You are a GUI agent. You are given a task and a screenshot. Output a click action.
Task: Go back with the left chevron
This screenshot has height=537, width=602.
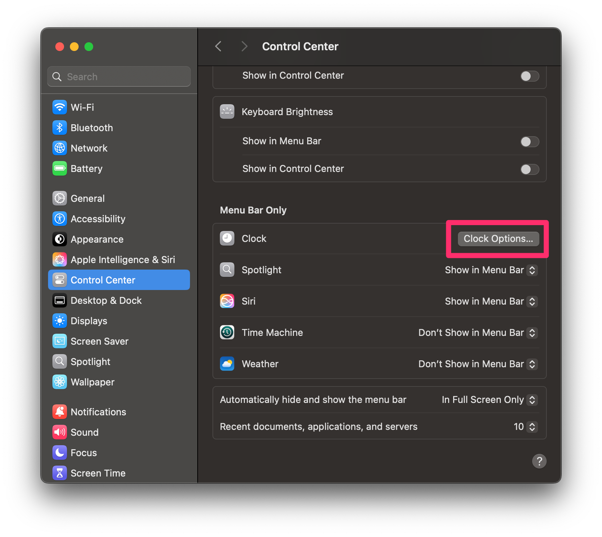(218, 46)
